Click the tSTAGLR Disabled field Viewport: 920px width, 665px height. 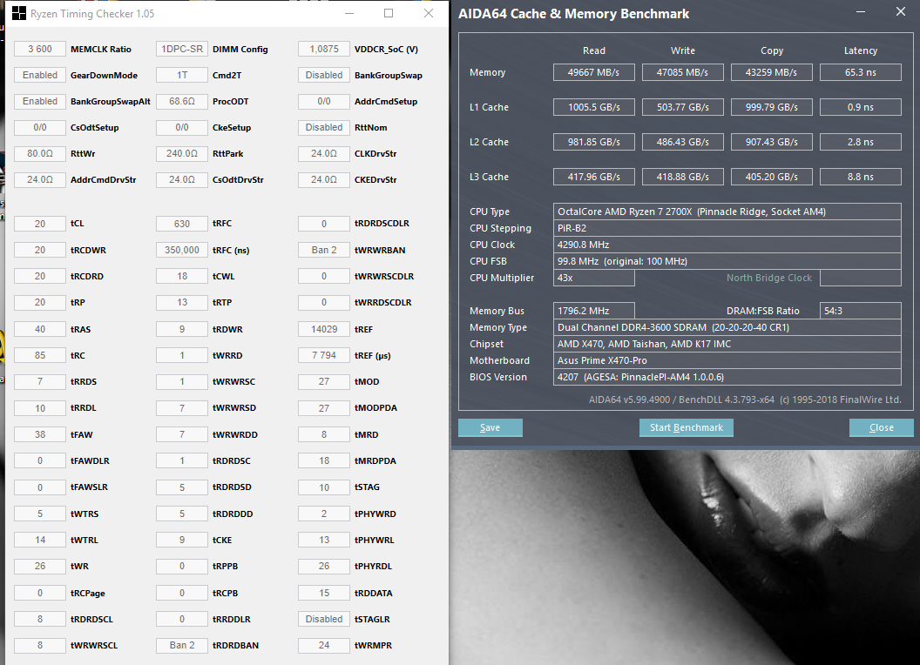pyautogui.click(x=324, y=619)
